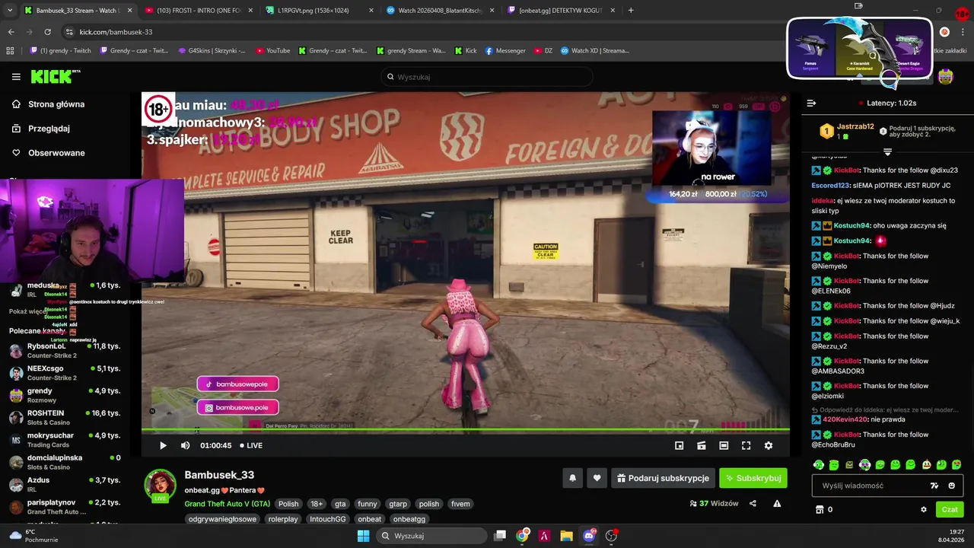
Task: Open ROSHTEIN recommended channel
Action: 65,417
